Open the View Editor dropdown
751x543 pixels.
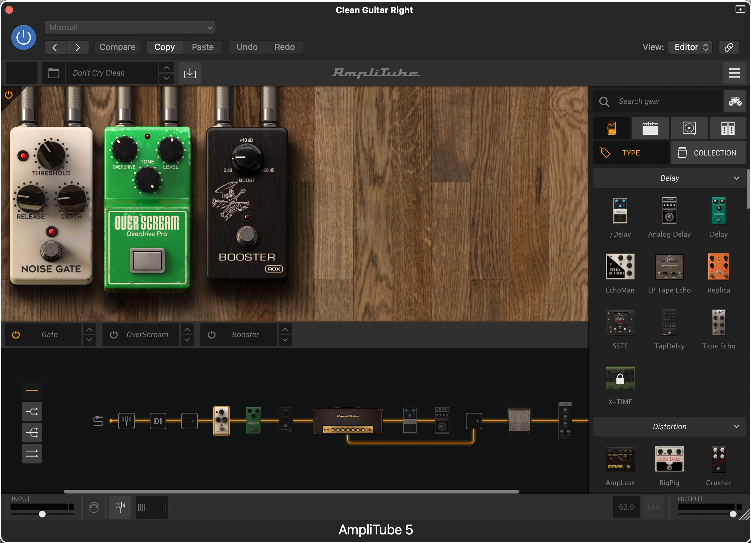point(690,47)
